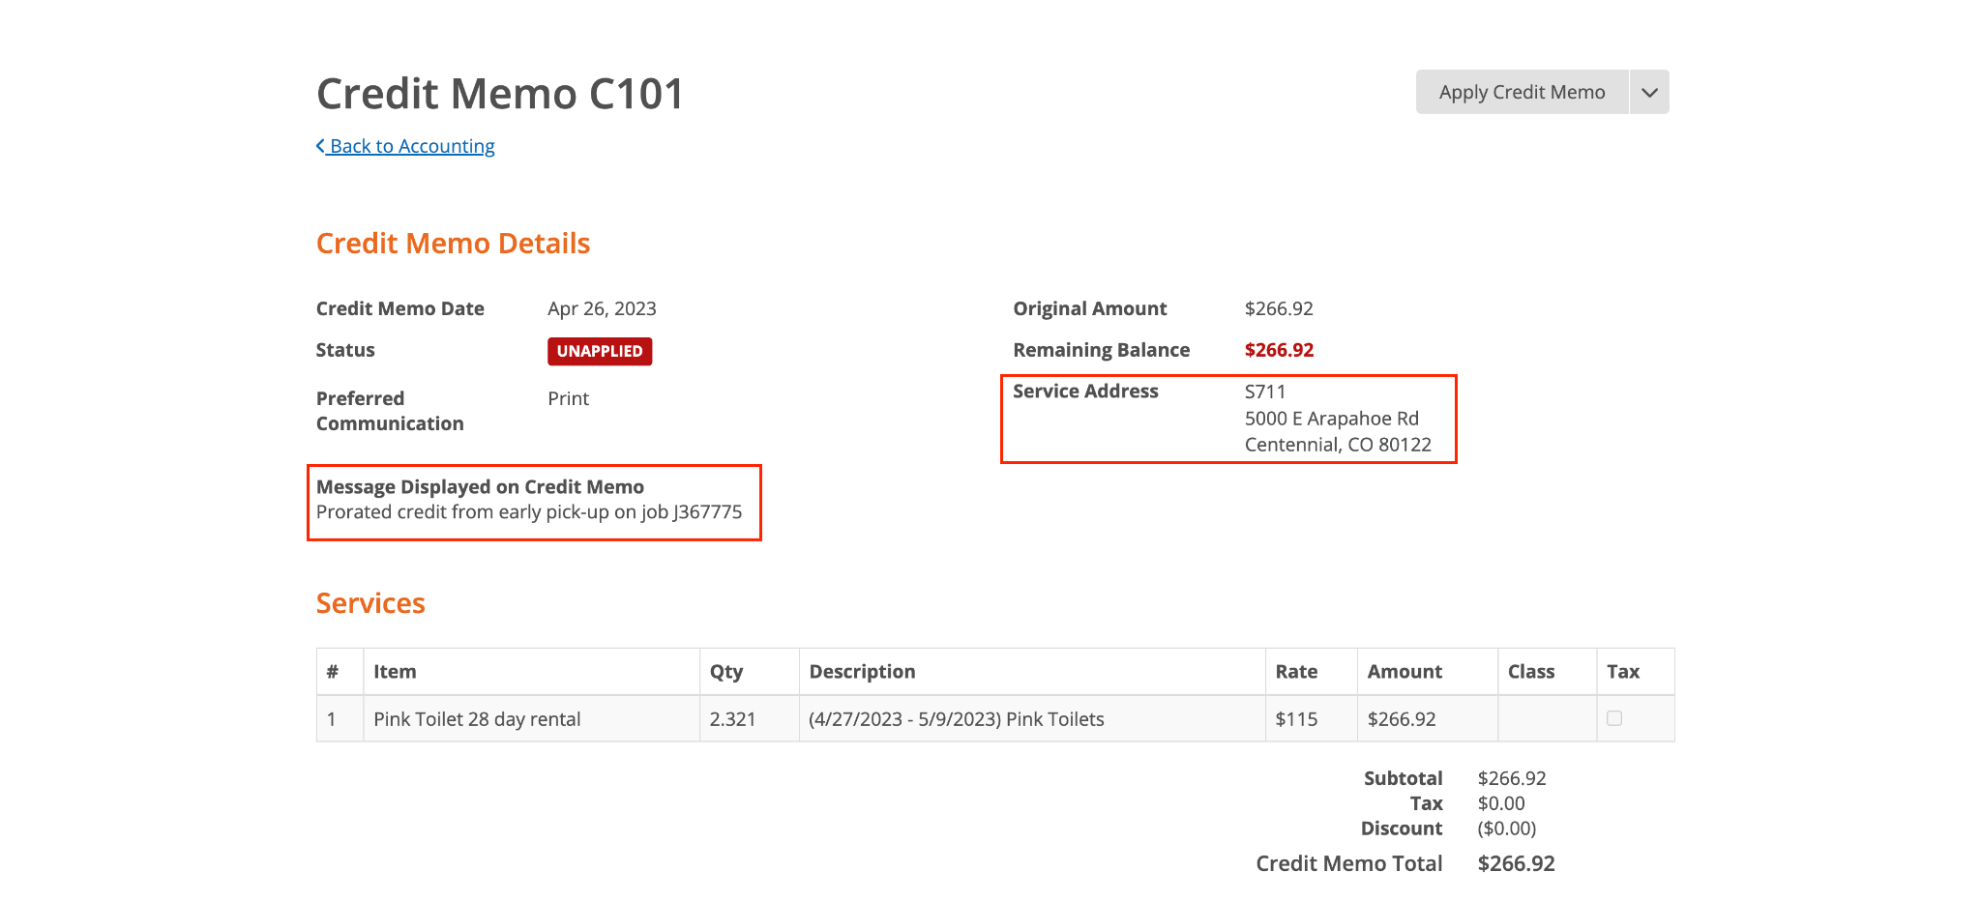Click the row description with date range
1981x901 pixels.
[x=956, y=719]
